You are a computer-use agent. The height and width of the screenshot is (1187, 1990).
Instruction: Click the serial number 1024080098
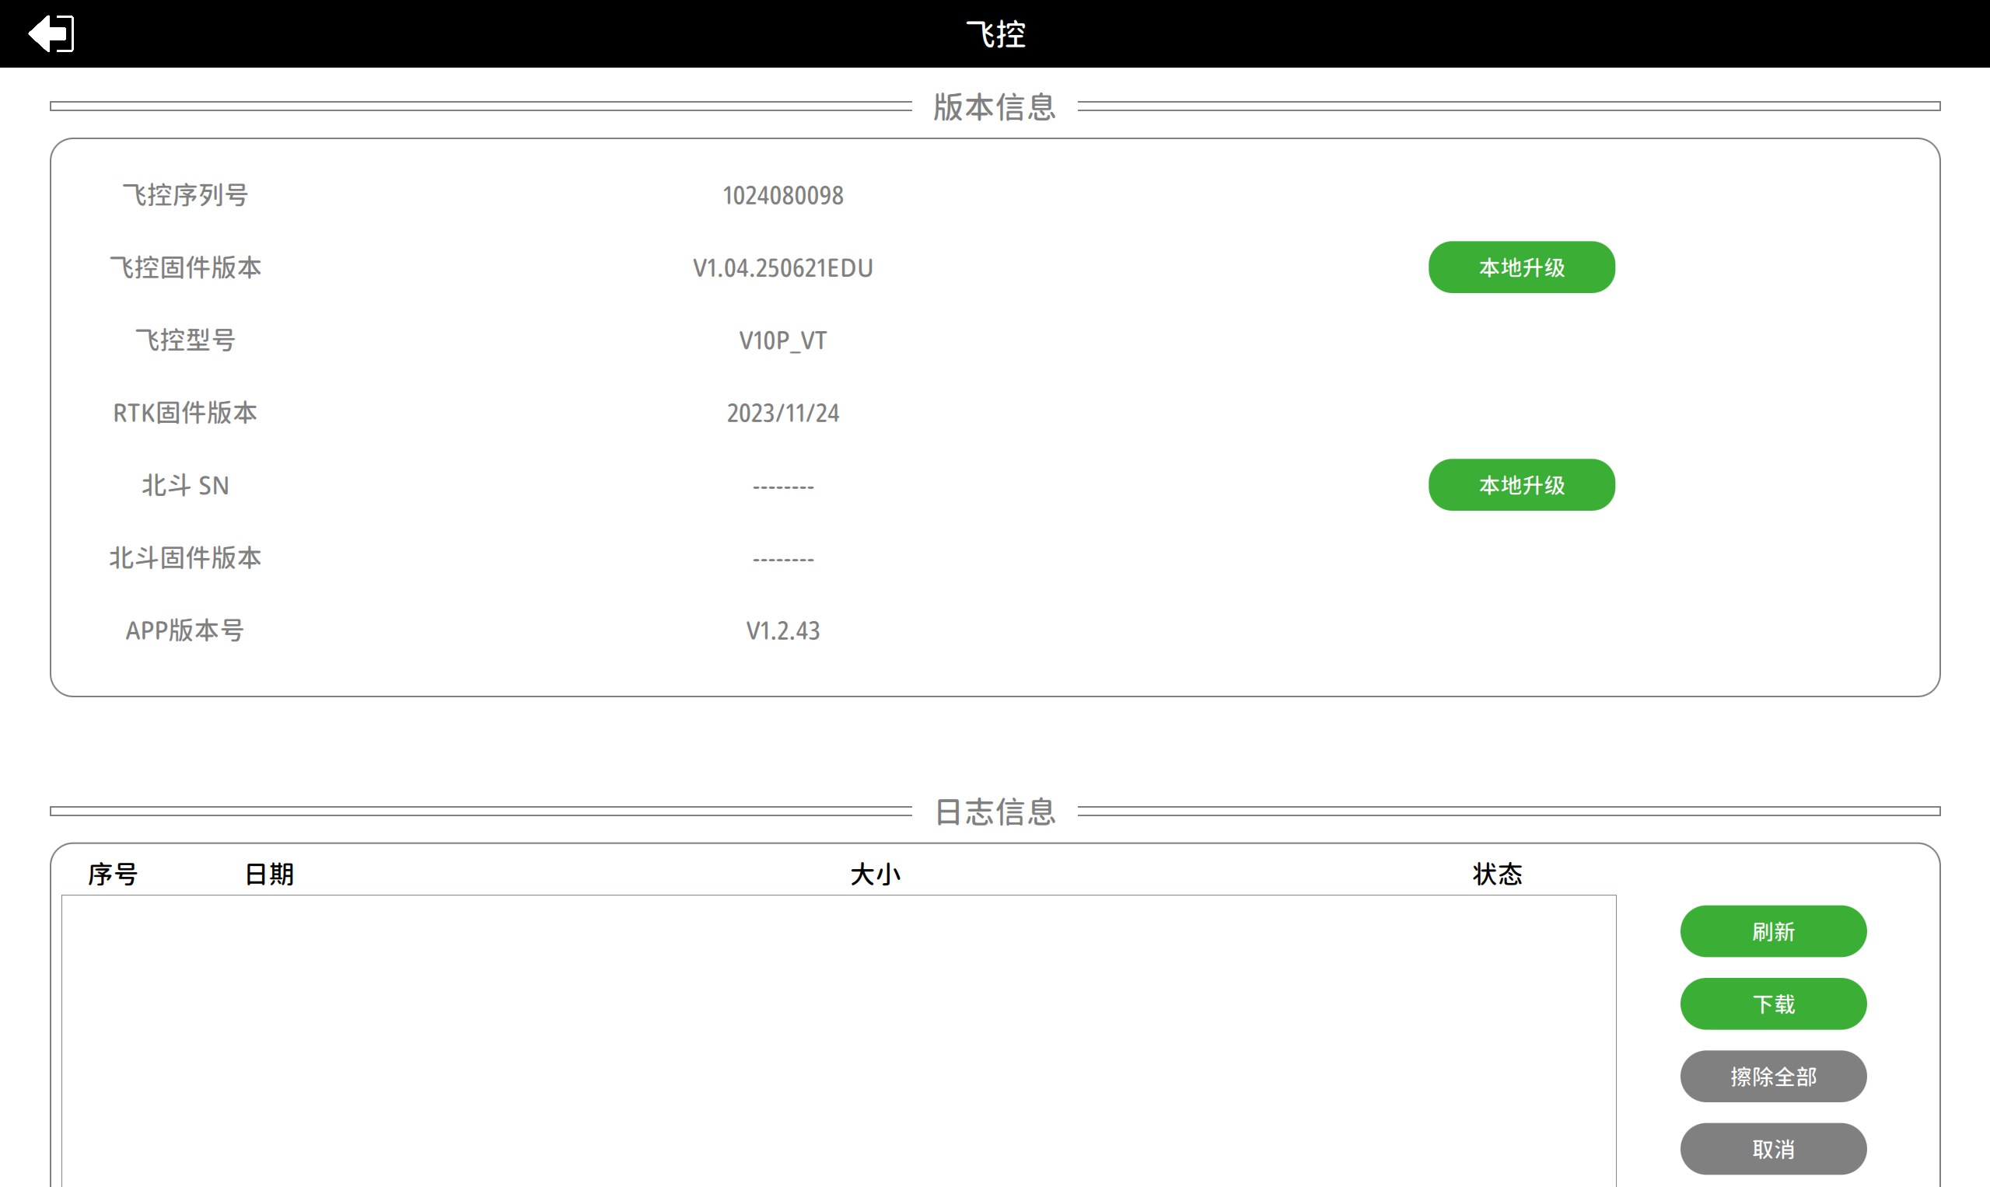coord(782,196)
